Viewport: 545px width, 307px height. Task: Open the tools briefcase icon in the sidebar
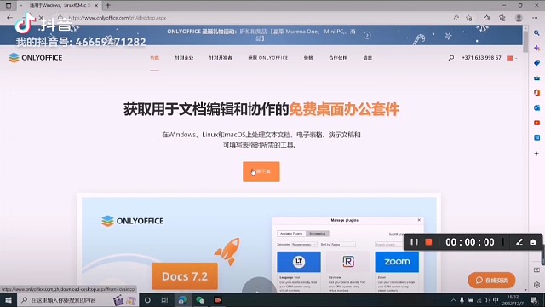pyautogui.click(x=536, y=78)
